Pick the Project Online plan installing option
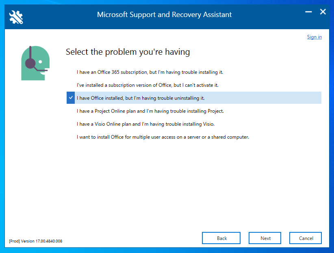Screen dimensions: 334x253 point(150,111)
